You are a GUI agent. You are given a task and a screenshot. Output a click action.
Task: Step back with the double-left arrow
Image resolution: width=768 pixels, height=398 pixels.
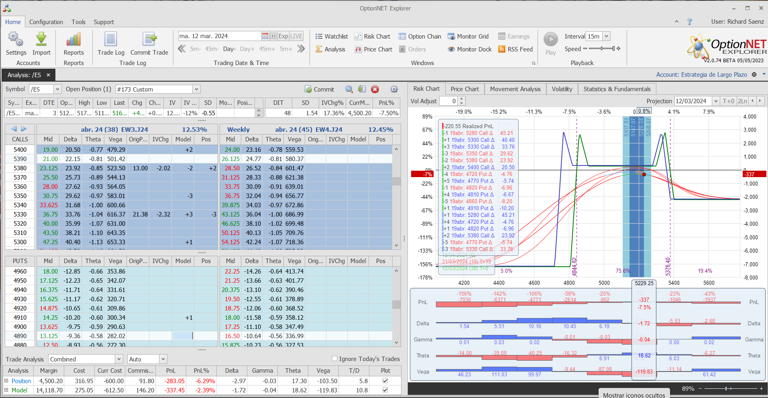[x=182, y=49]
